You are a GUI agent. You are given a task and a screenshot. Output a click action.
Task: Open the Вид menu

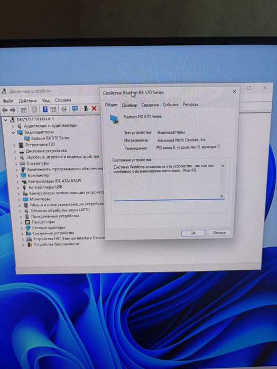(x=46, y=100)
